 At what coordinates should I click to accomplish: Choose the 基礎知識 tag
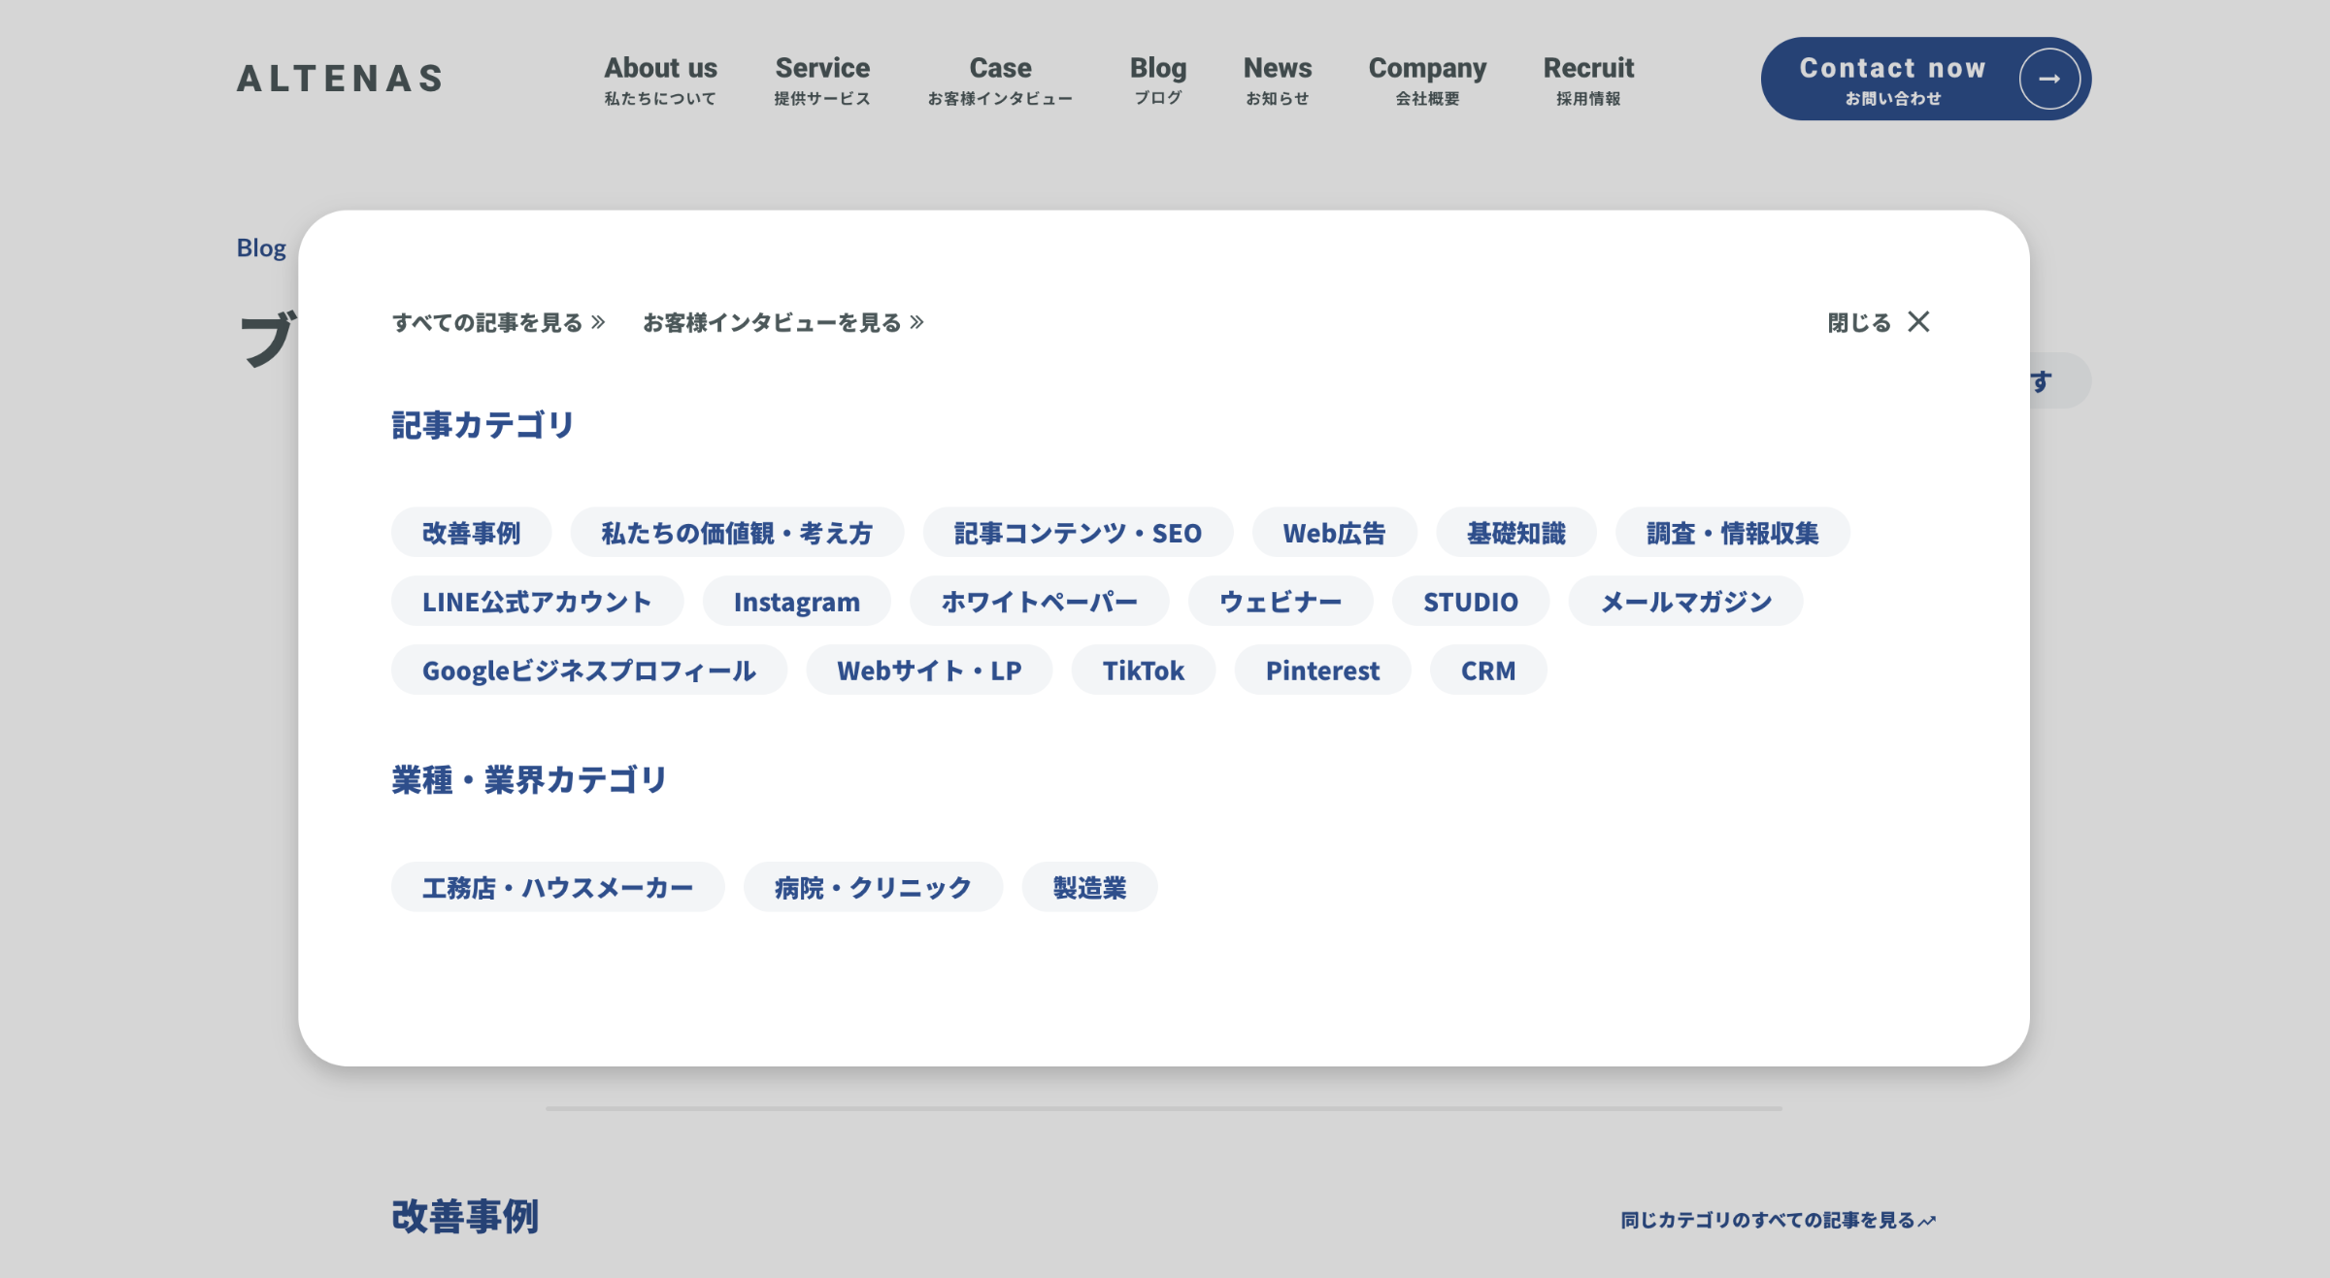pyautogui.click(x=1515, y=532)
